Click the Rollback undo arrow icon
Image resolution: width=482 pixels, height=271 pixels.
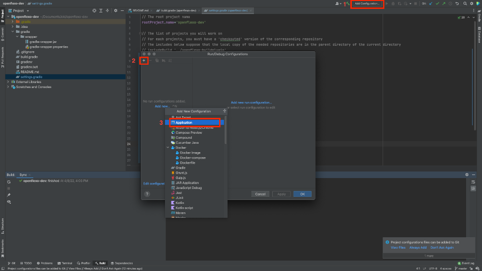(457, 3)
